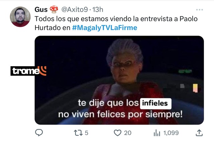Click the reply speech bubble icon

pyautogui.click(x=39, y=133)
